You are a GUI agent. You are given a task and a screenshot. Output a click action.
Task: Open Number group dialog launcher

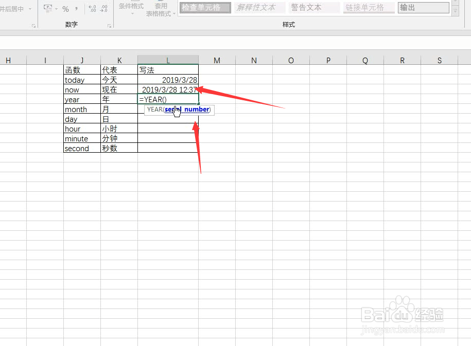click(x=109, y=26)
